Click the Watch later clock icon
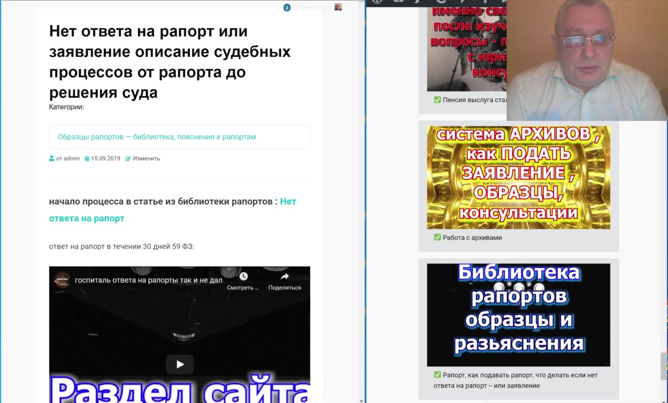 pyautogui.click(x=243, y=277)
